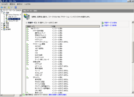Click the 記憶域 node icon
Image resolution: width=134 pixels, height=97 pixels.
(x=4, y=29)
